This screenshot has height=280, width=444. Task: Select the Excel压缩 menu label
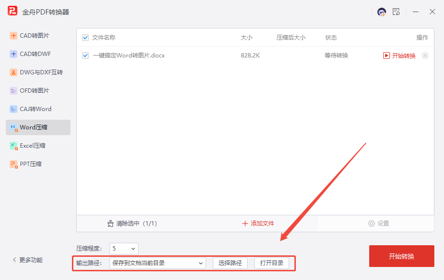(32, 146)
